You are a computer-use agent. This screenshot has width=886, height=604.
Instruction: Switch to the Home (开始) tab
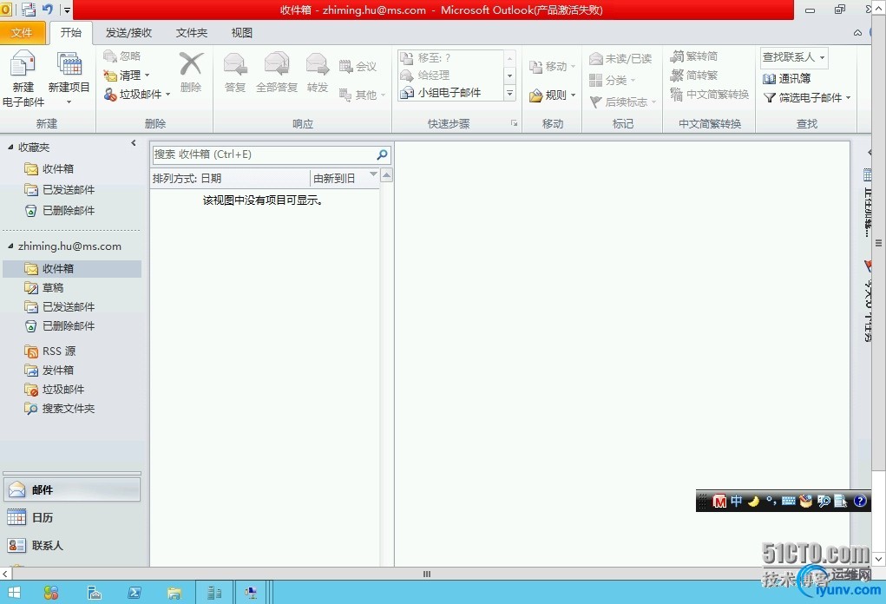[x=70, y=33]
